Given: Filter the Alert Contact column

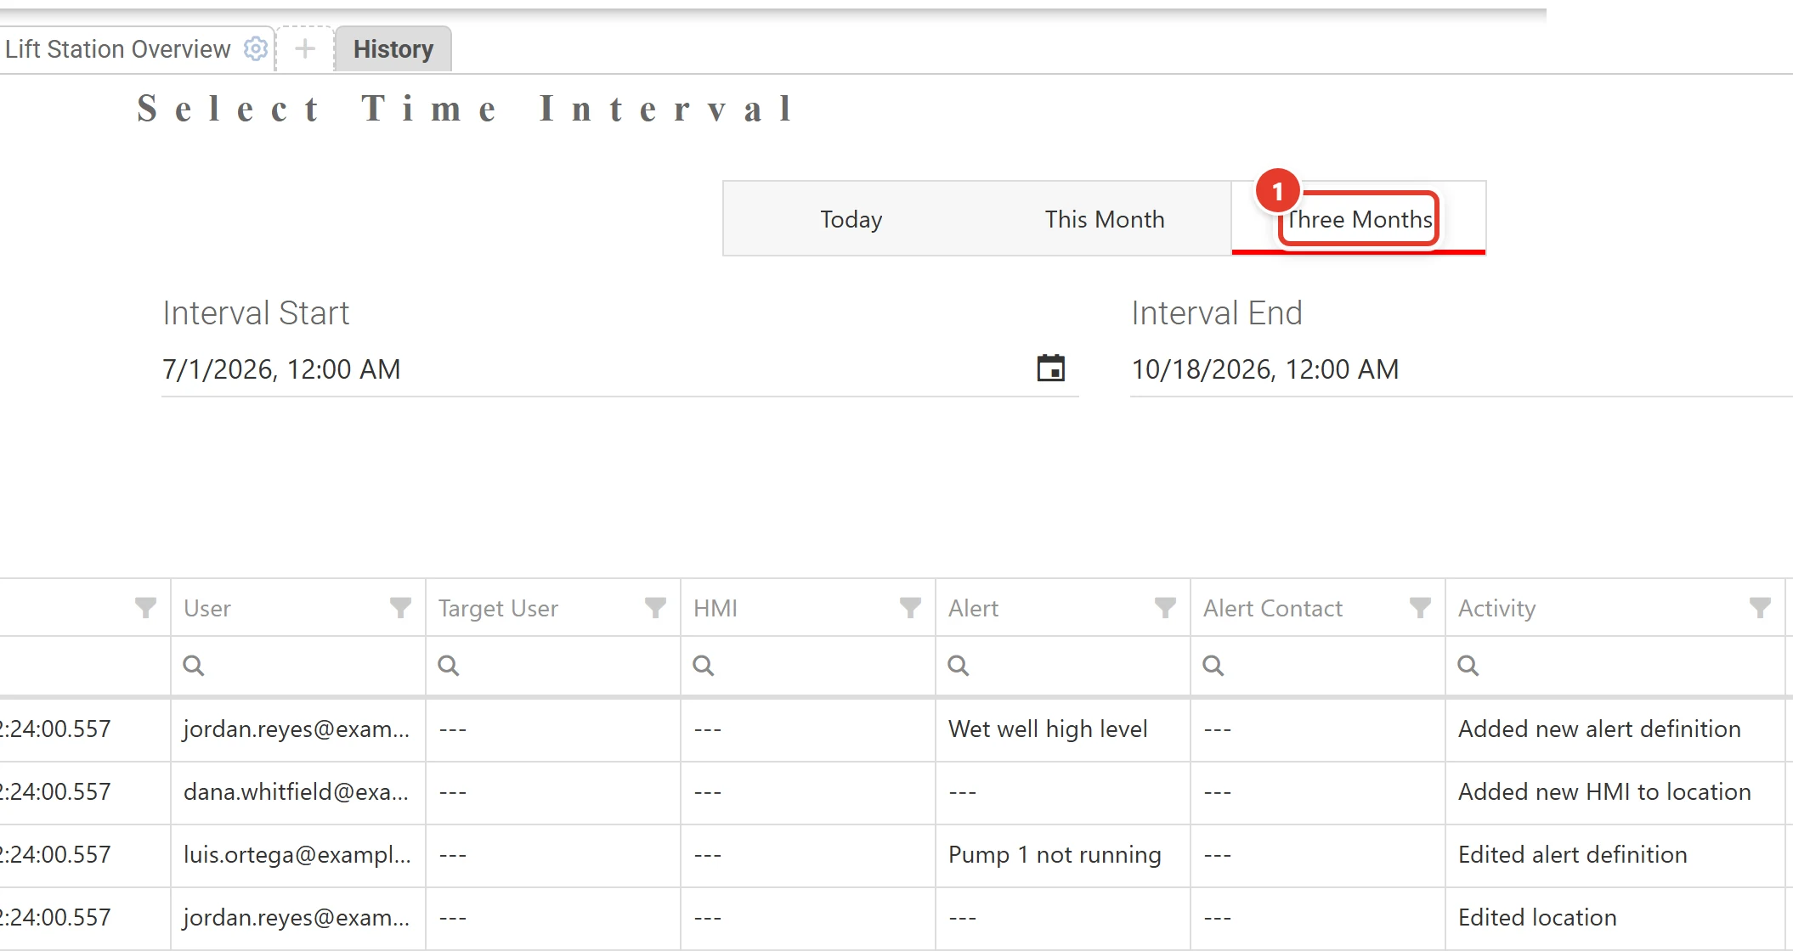Looking at the screenshot, I should 1420,608.
